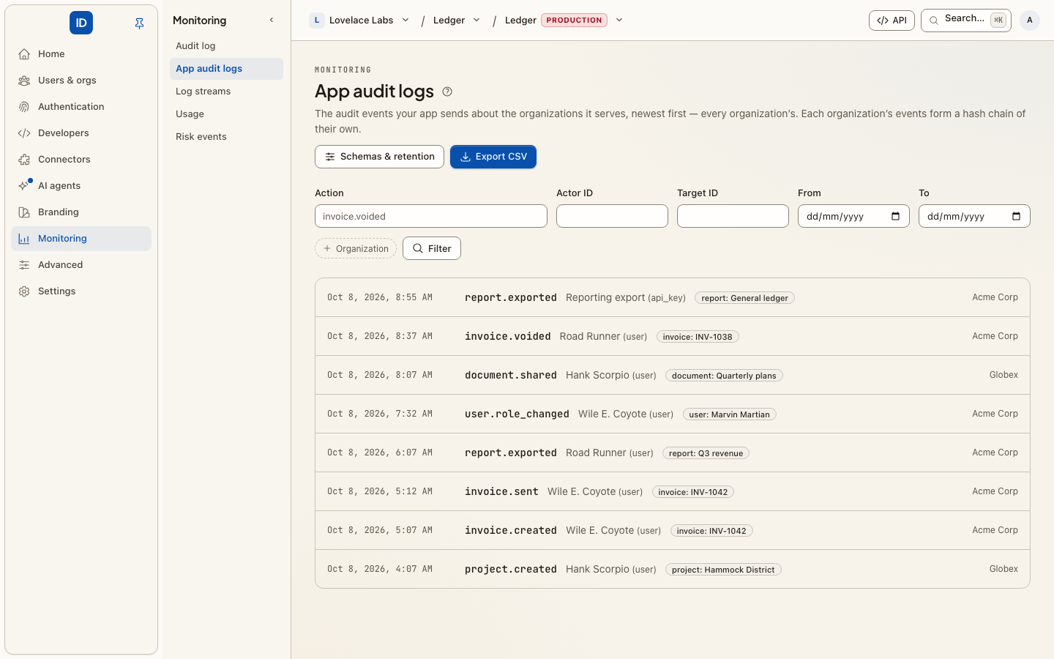Screen dimensions: 1054x659
Task: Apply the Filter button
Action: point(432,249)
